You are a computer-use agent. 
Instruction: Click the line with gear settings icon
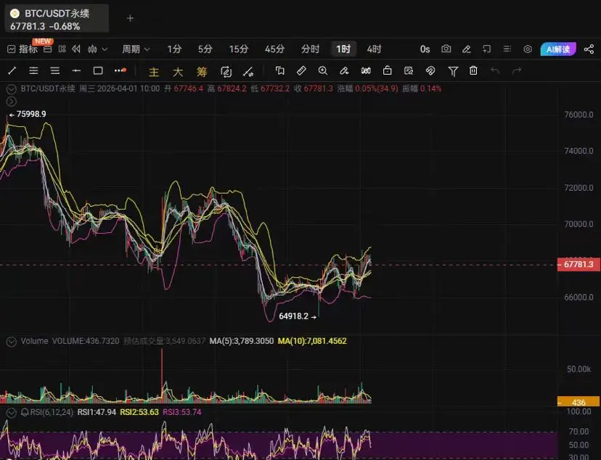click(x=248, y=71)
